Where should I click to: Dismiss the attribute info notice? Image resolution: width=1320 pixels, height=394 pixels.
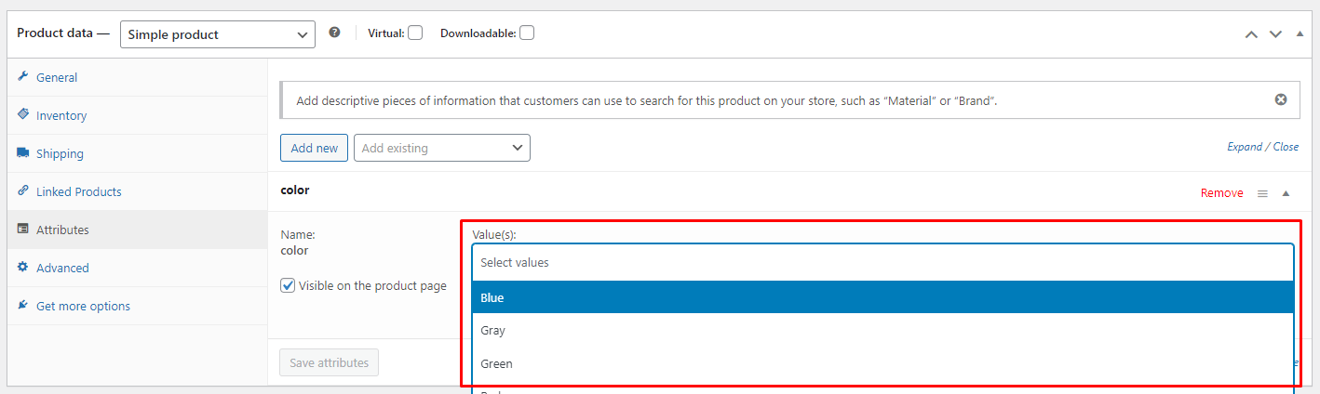pyautogui.click(x=1281, y=99)
